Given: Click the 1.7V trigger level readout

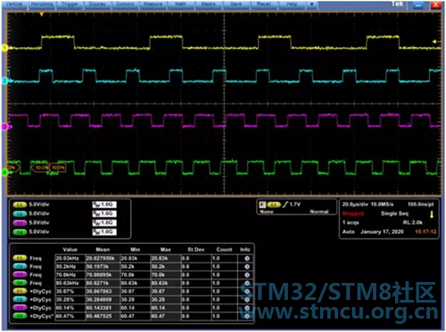Looking at the screenshot, I should pyautogui.click(x=295, y=204).
